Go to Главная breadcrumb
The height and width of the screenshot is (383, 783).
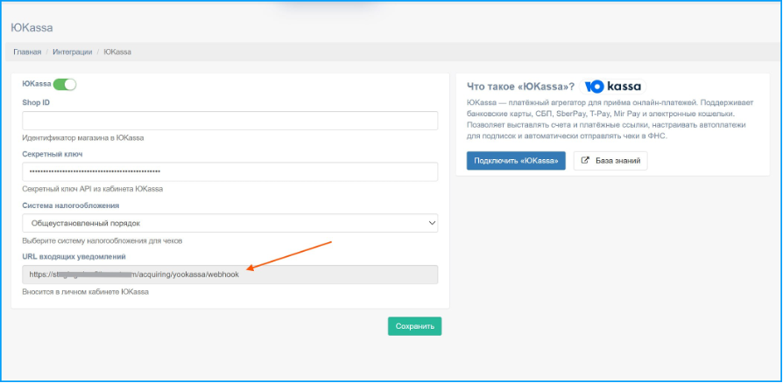pyautogui.click(x=27, y=52)
